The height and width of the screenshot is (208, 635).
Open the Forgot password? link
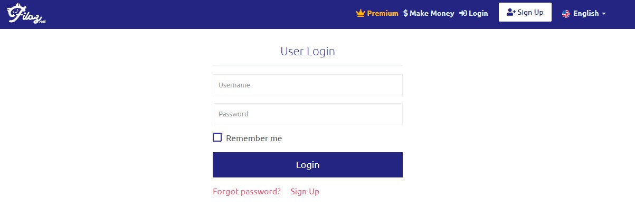pyautogui.click(x=247, y=192)
